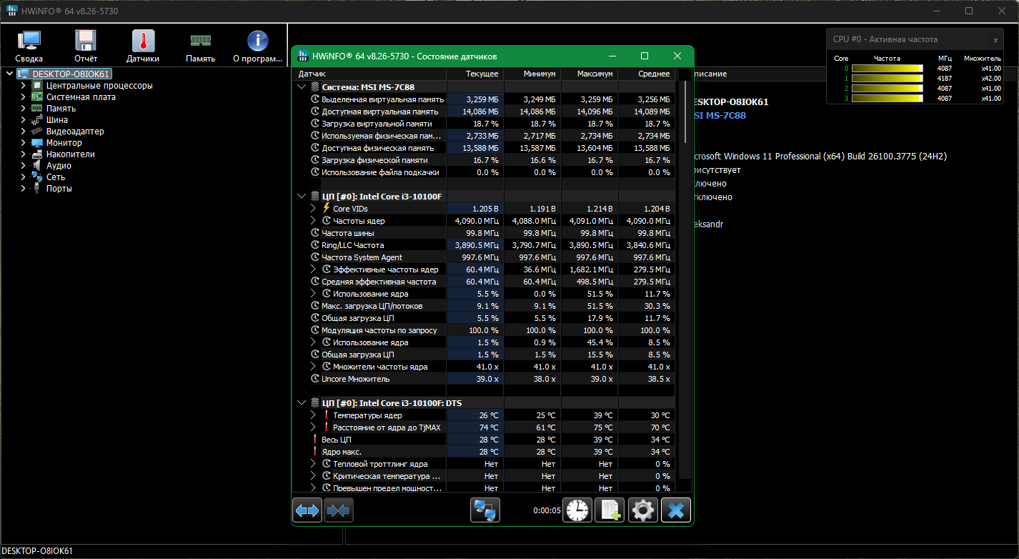Open the Память memory toolbar icon
This screenshot has width=1019, height=559.
tap(200, 46)
